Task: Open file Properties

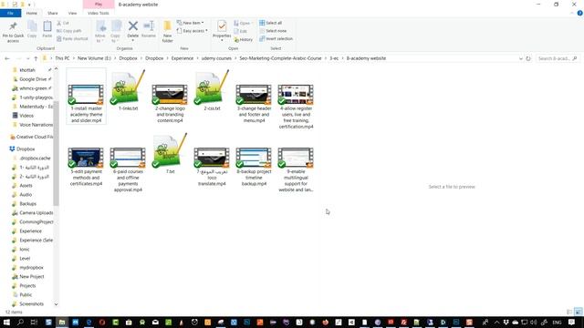Action: (222, 30)
